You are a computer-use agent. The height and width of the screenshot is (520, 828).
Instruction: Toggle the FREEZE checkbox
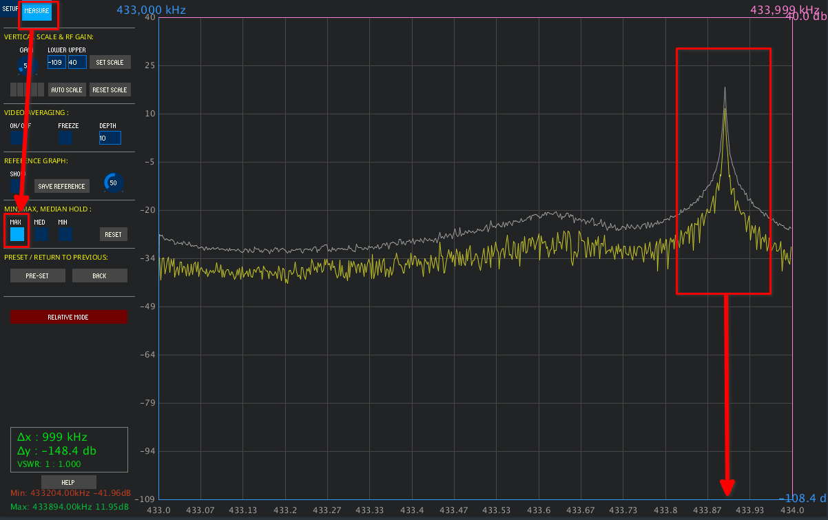(x=65, y=138)
